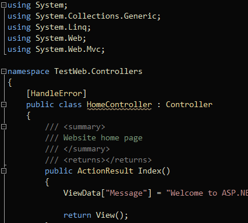Place cursor on Index method name
This screenshot has height=223, width=248.
[x=150, y=171]
